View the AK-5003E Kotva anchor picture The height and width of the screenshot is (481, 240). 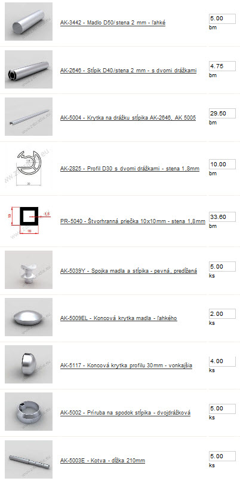coord(29,459)
